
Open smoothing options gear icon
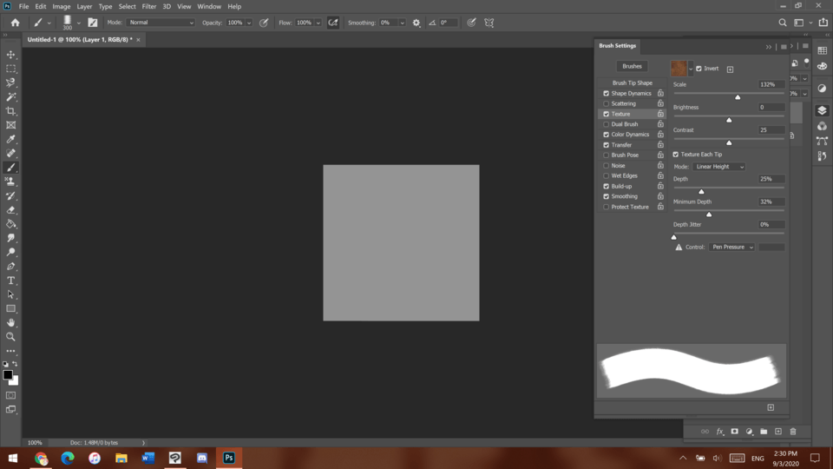416,23
